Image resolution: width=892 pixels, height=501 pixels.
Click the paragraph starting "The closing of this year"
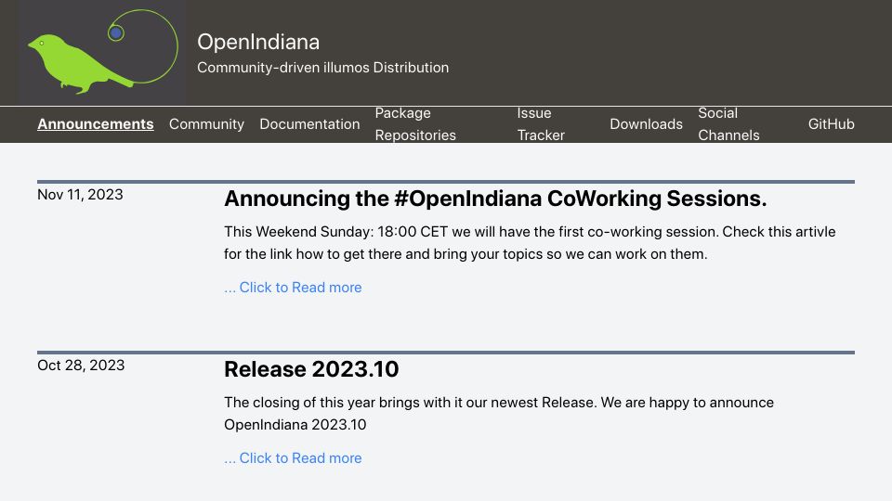pos(499,414)
